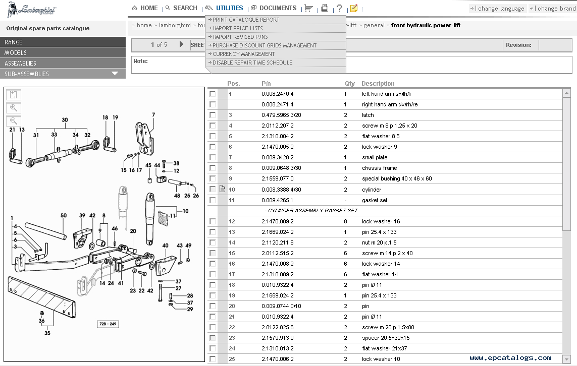Click the change brand link

(553, 9)
